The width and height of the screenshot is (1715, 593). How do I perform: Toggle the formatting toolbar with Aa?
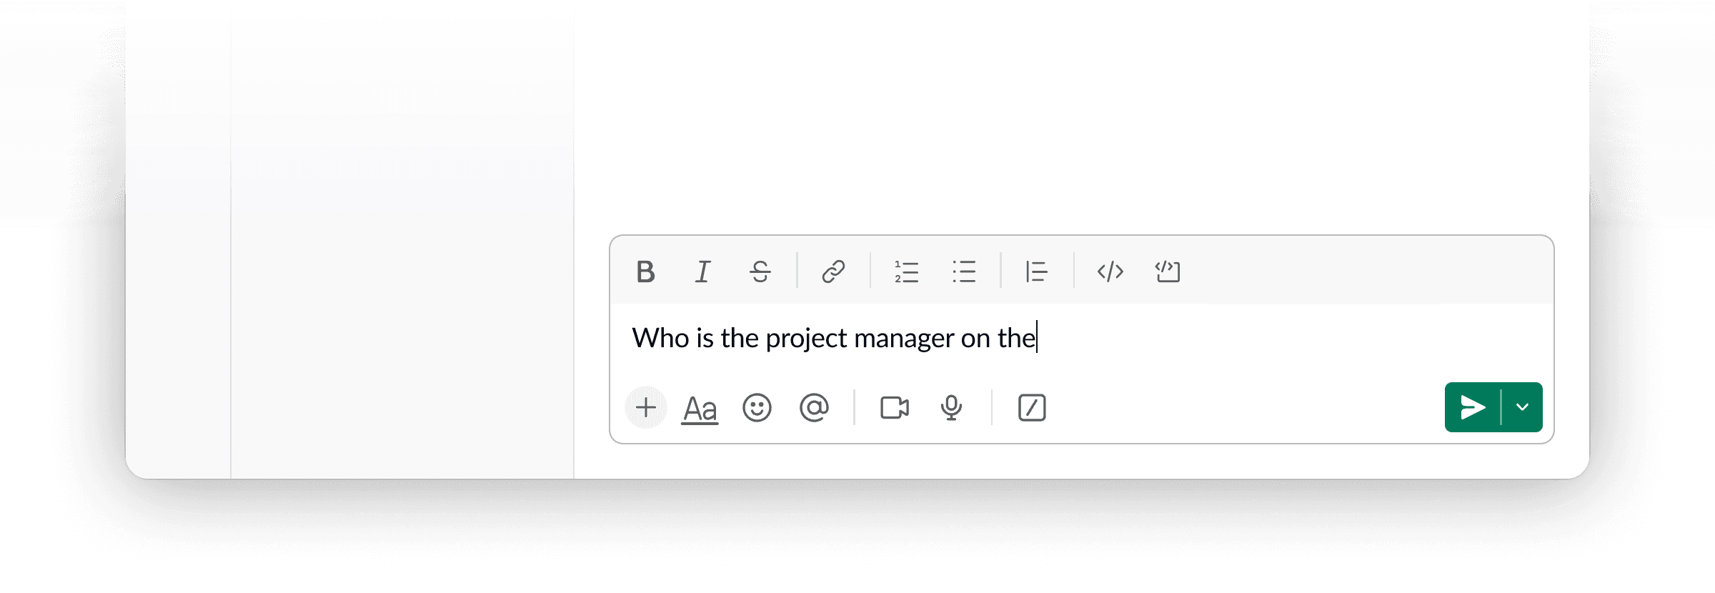[700, 408]
